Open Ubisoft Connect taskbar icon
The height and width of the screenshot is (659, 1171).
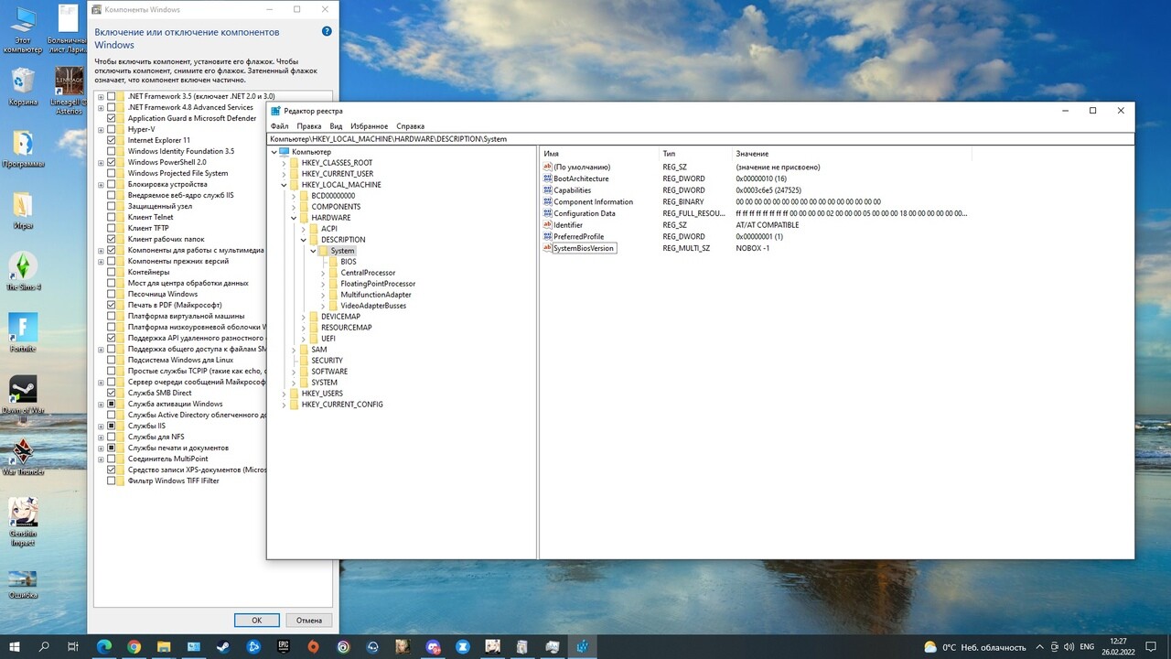(x=343, y=646)
